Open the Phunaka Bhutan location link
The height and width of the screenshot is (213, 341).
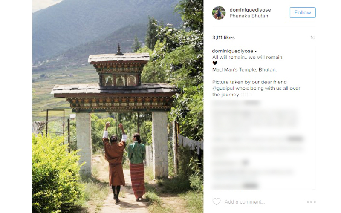[x=249, y=16]
